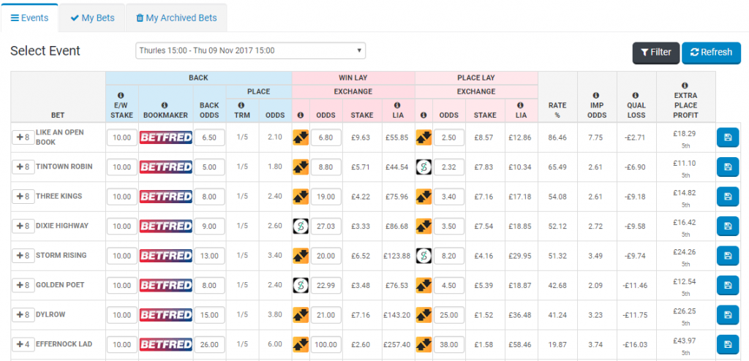
Task: Click the Betfred logo for THREE KINGS
Action: tap(166, 197)
